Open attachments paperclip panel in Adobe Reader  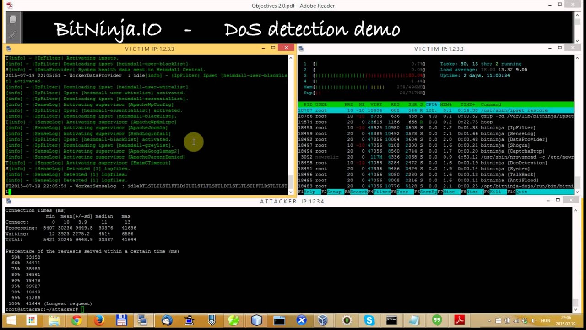coord(13,34)
